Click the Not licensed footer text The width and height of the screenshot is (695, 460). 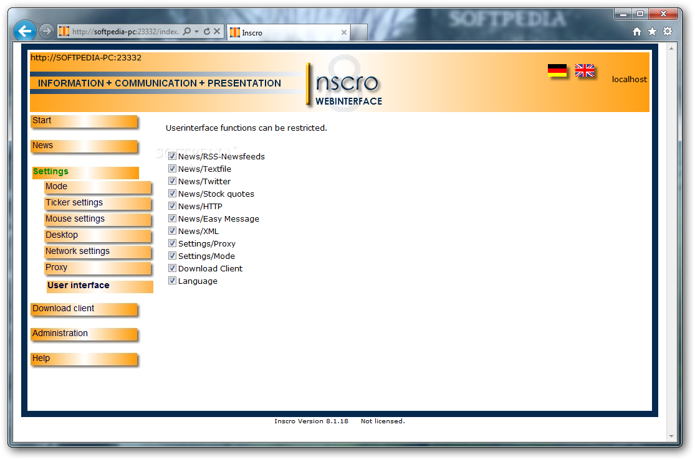[383, 421]
